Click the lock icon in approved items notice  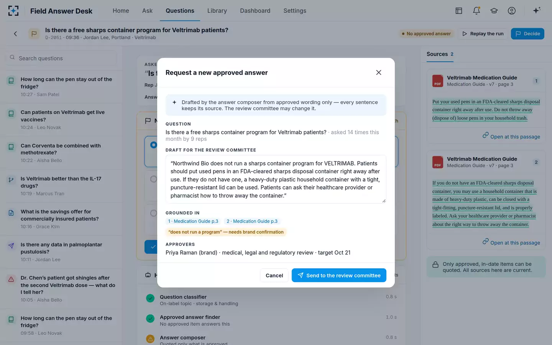[435, 264]
